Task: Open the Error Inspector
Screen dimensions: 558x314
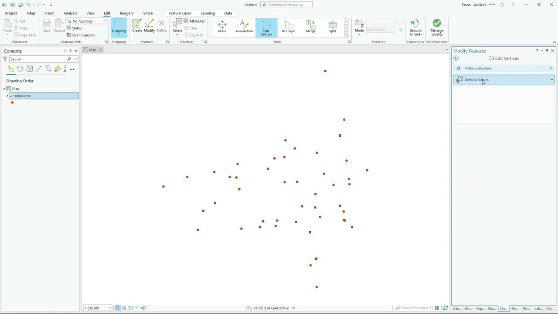Action: tap(81, 35)
